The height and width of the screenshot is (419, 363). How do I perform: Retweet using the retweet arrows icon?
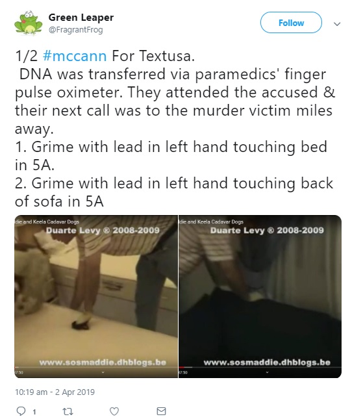[68, 411]
